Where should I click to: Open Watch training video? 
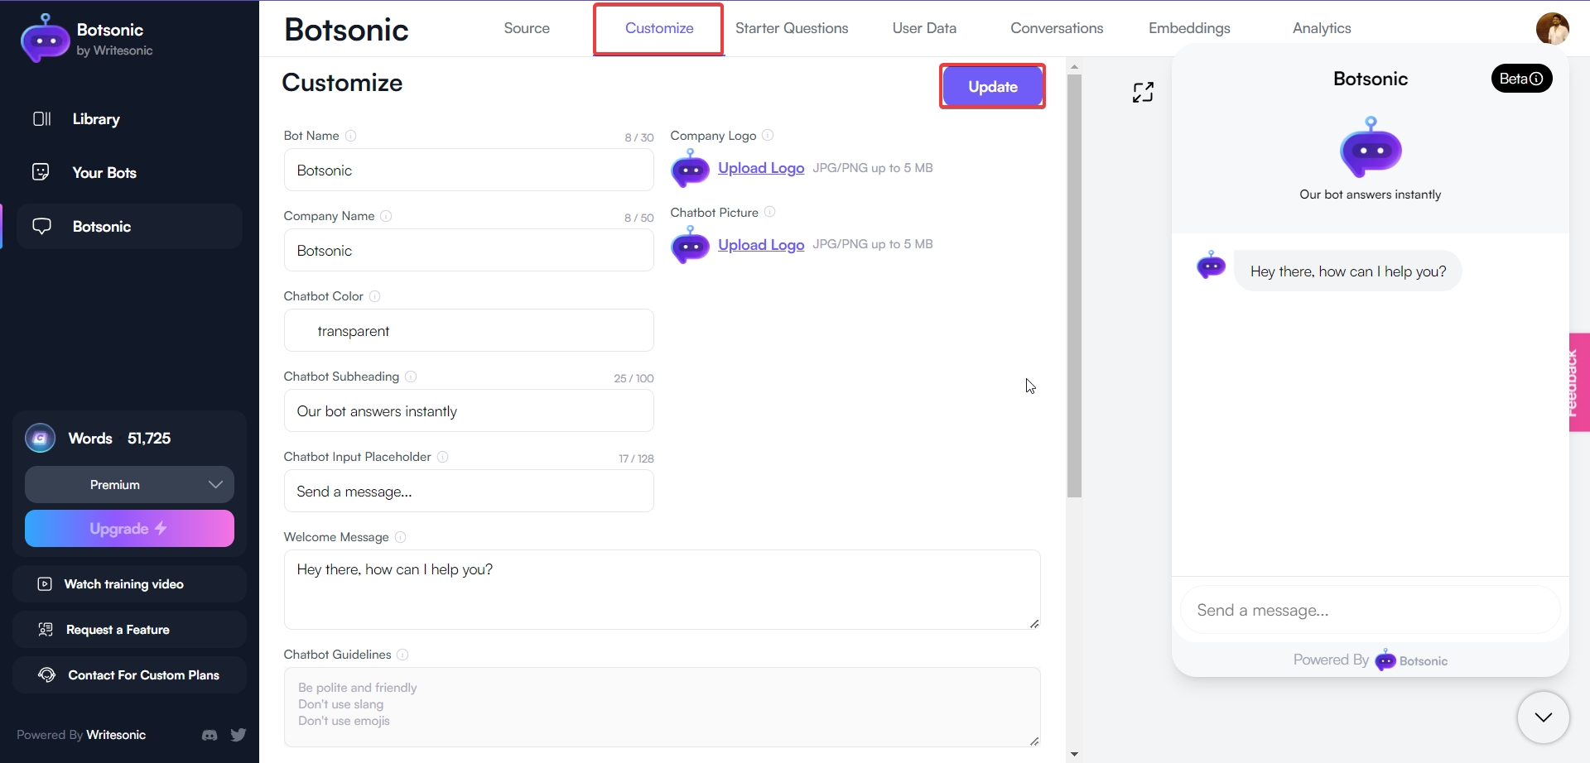(129, 584)
